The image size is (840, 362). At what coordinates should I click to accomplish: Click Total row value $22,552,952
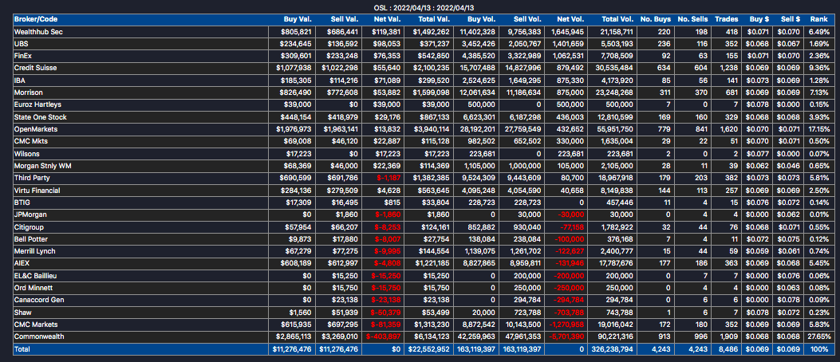[428, 349]
